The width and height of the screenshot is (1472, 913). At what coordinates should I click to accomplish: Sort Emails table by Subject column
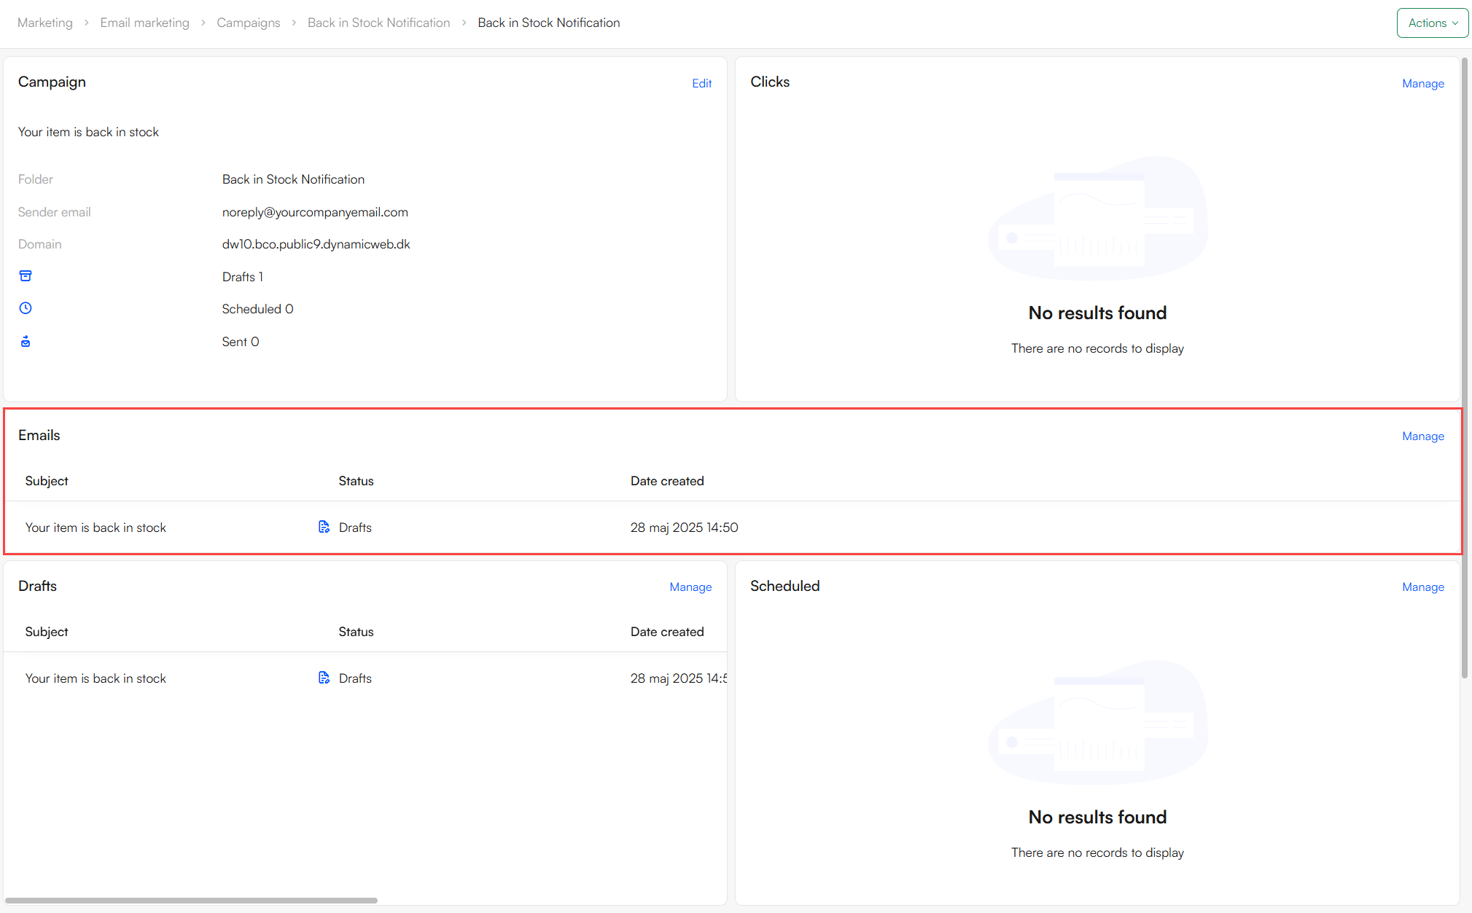coord(47,481)
